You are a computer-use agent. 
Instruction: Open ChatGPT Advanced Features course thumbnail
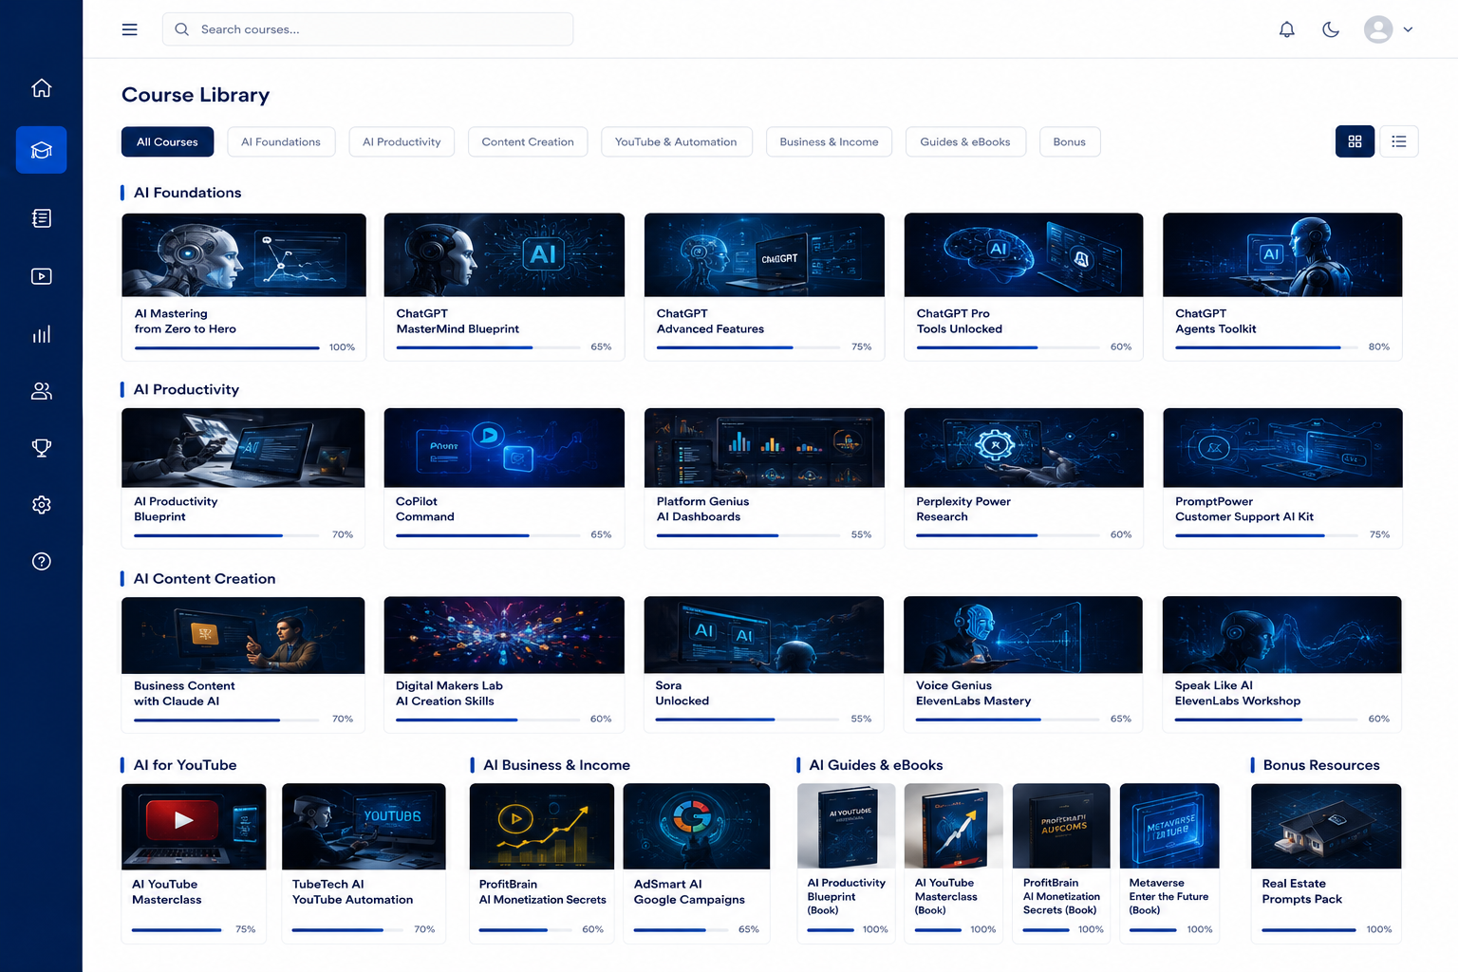point(764,254)
